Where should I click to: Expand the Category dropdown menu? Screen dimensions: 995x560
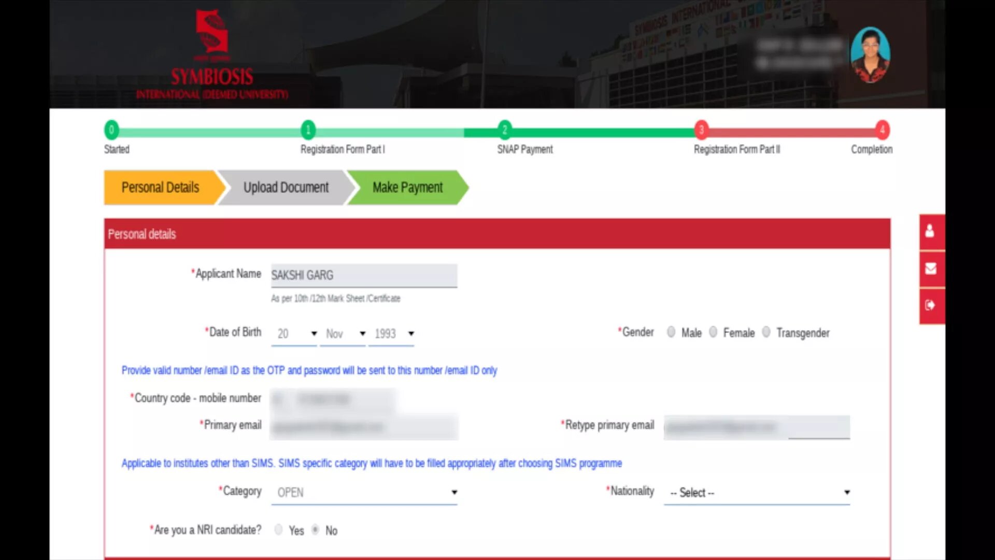pyautogui.click(x=454, y=492)
